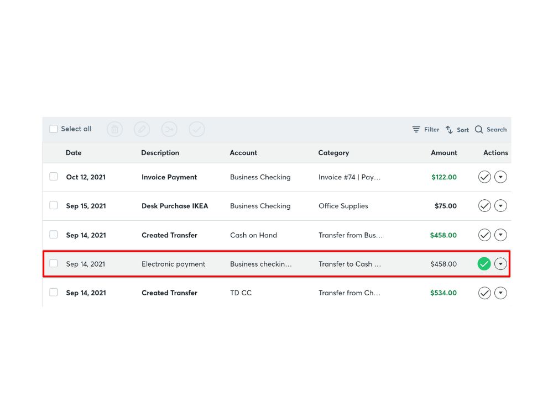Screen dimensions: 553x414
Task: Select the Cash on Hand transfer row checkbox
Action: (x=53, y=235)
